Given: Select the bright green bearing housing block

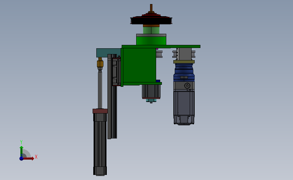Looking at the screenshot, I should 151,41.
